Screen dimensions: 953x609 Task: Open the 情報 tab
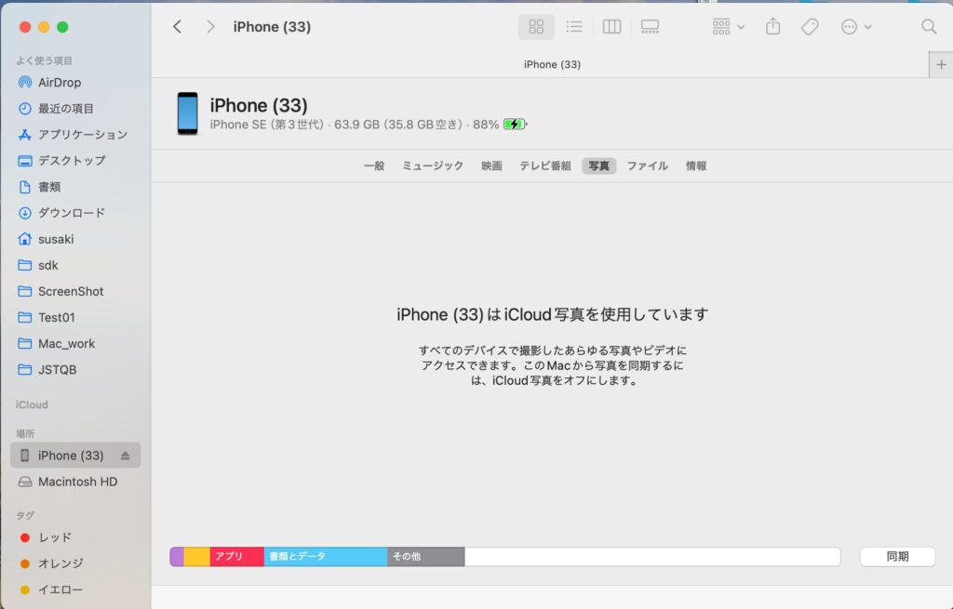tap(696, 165)
